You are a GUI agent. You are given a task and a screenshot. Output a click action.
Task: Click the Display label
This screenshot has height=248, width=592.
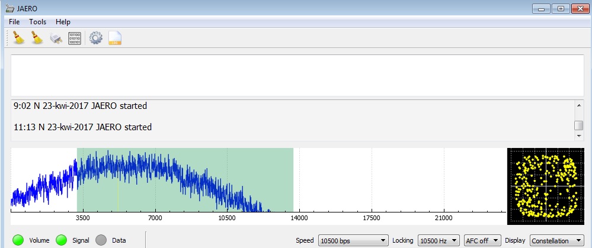515,240
